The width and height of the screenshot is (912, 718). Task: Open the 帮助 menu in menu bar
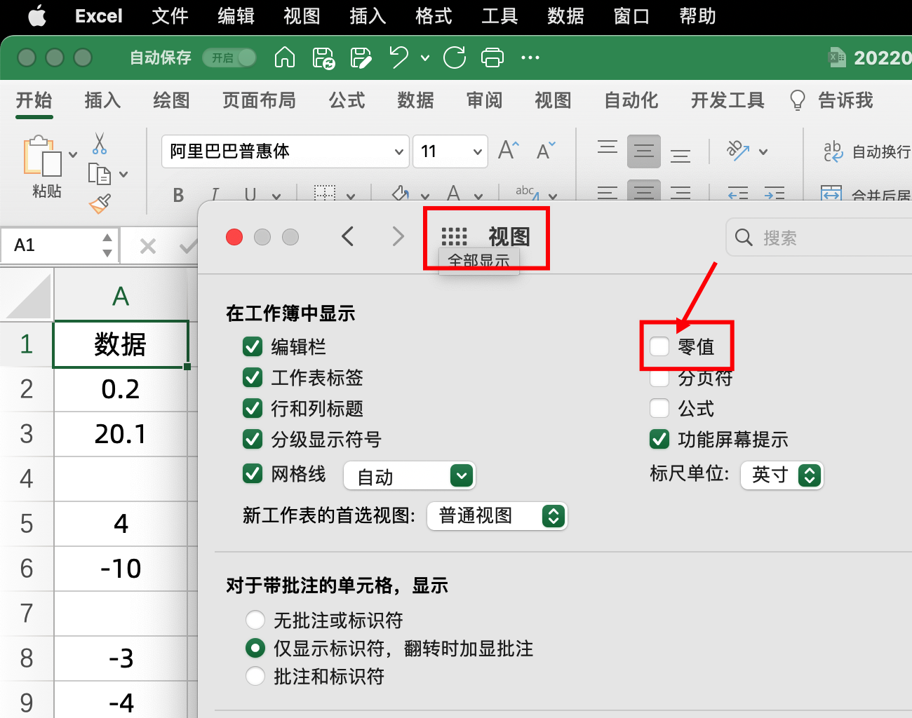tap(697, 16)
